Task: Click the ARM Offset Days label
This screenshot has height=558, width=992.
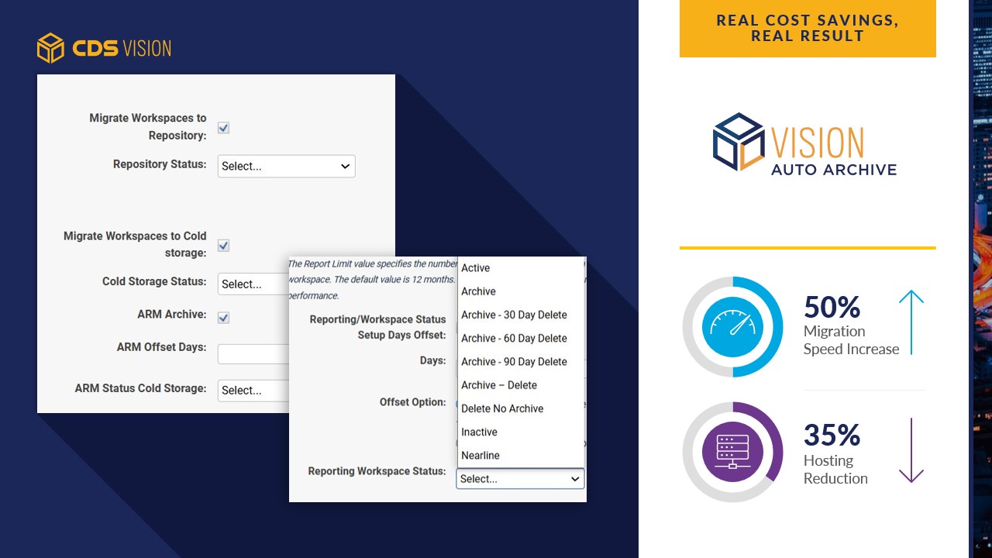Action: pos(161,347)
